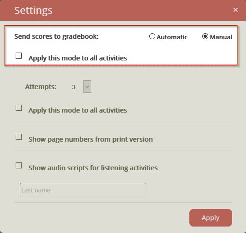The width and height of the screenshot is (246, 233).
Task: Enable the show page numbers checkbox
Action: click(x=19, y=137)
